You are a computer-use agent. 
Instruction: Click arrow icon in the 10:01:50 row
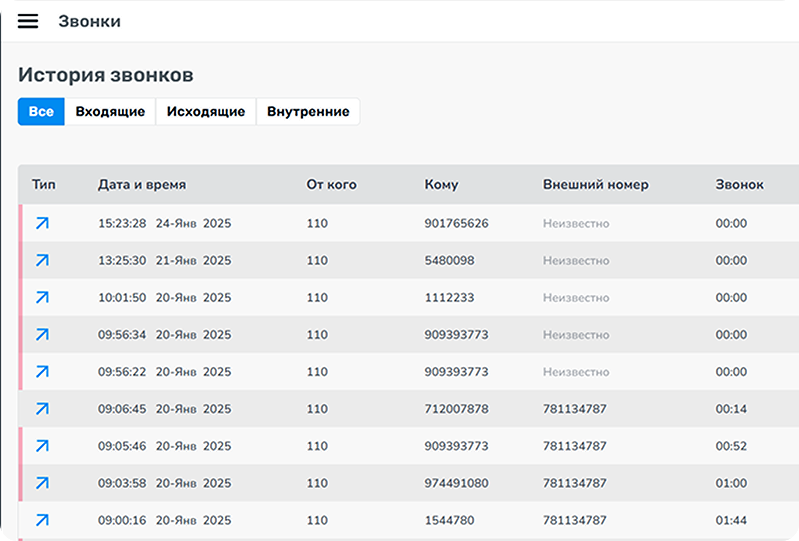point(42,298)
